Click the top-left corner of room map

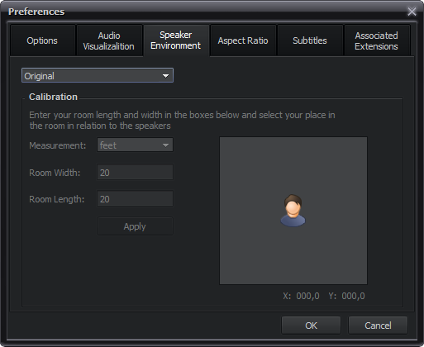click(222, 139)
